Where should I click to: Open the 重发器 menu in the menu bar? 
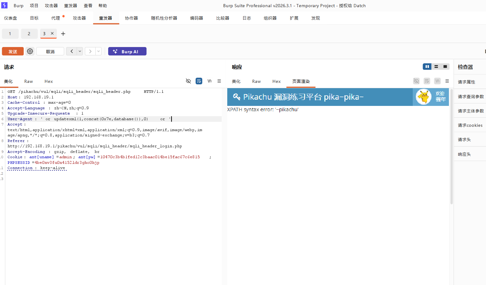pyautogui.click(x=70, y=6)
